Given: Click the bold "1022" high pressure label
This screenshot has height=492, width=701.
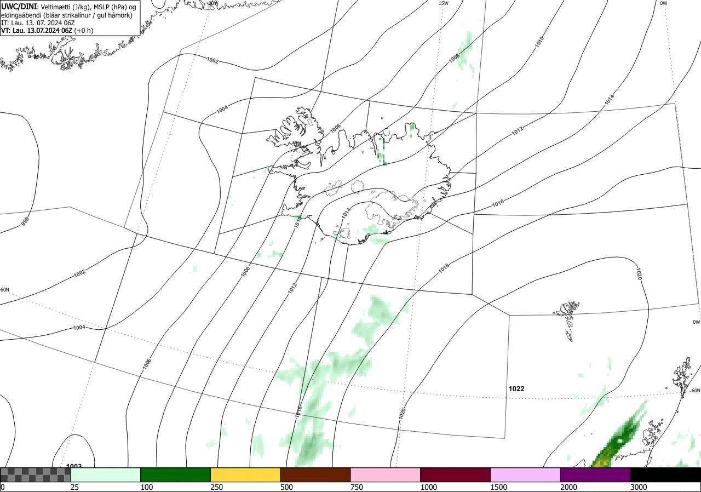Looking at the screenshot, I should (516, 389).
